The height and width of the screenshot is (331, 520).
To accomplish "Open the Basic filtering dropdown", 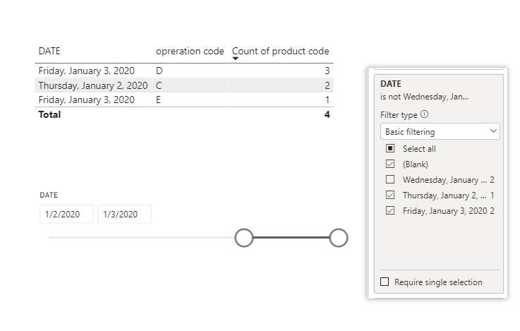I will click(x=440, y=132).
